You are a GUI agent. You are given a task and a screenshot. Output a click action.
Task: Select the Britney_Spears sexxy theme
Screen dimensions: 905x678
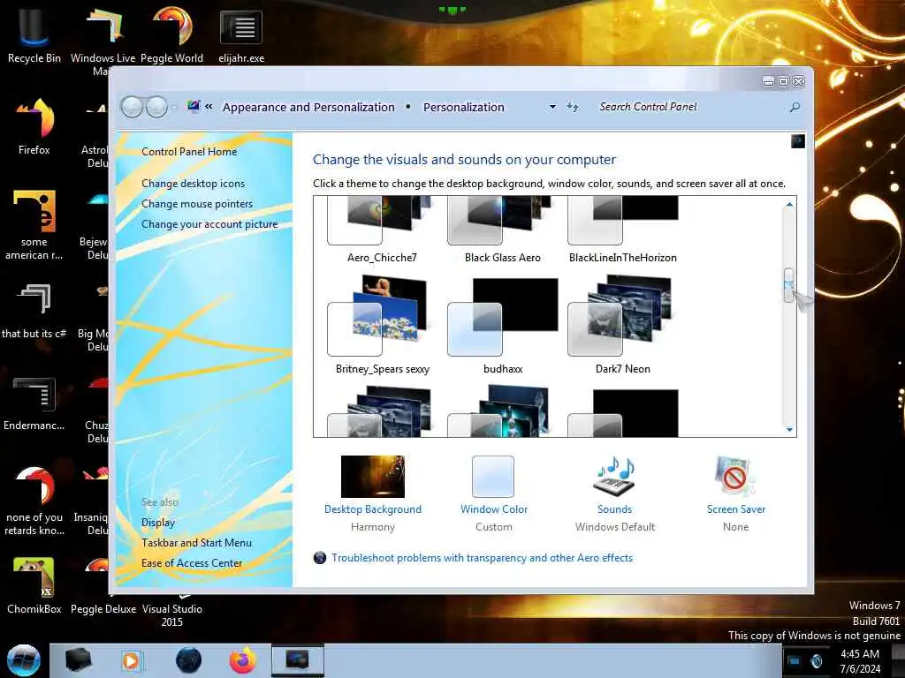click(382, 325)
